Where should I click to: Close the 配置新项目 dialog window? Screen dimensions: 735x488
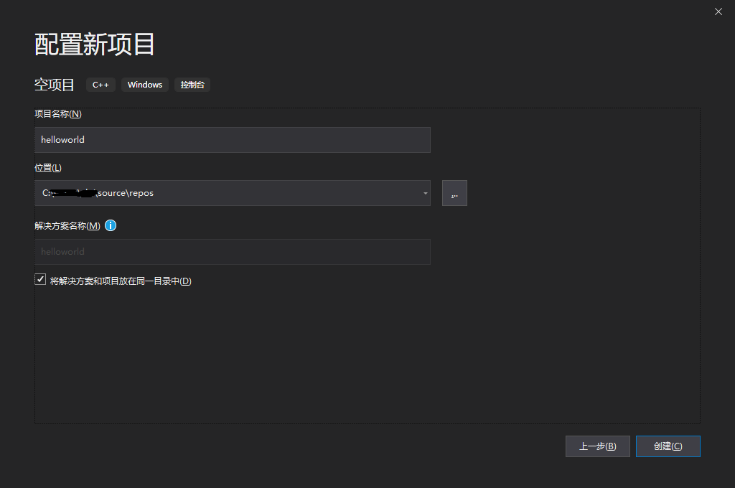point(718,11)
